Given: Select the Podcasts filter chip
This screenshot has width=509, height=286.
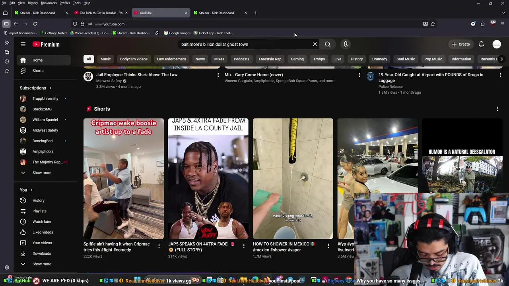Looking at the screenshot, I should pos(241,59).
